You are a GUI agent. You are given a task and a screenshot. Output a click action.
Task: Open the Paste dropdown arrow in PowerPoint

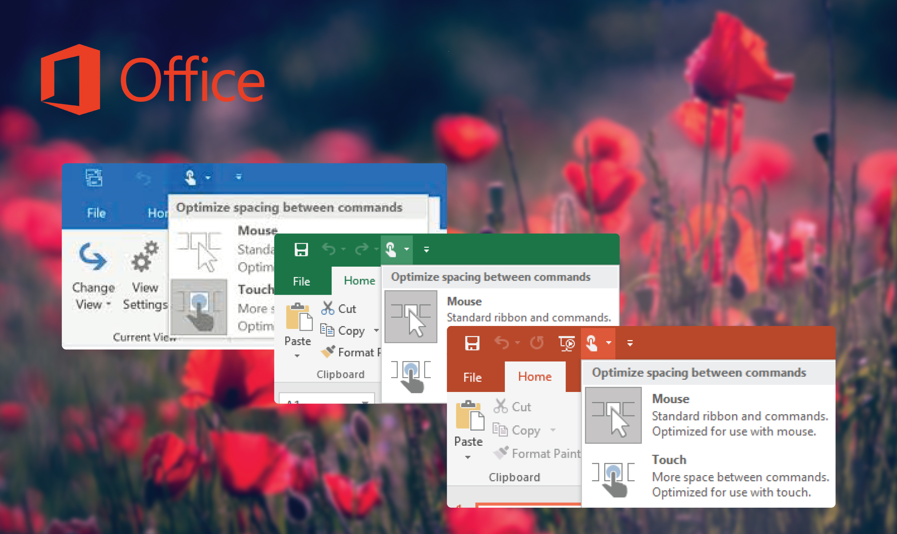[x=468, y=457]
